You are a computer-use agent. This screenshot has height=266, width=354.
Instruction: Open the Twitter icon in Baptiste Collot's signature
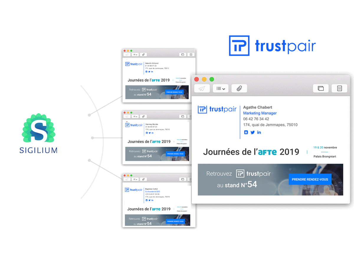pos(149,200)
